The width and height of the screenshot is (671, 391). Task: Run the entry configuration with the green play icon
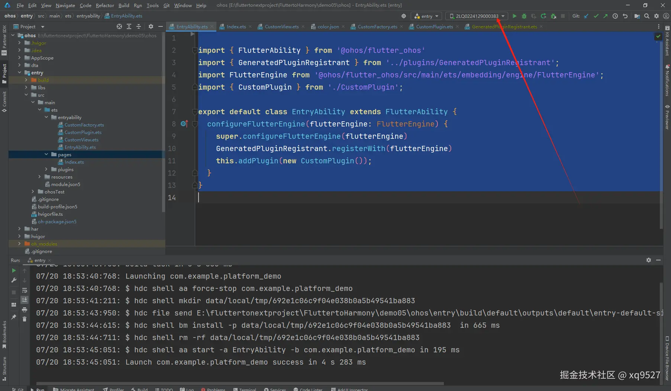point(514,16)
